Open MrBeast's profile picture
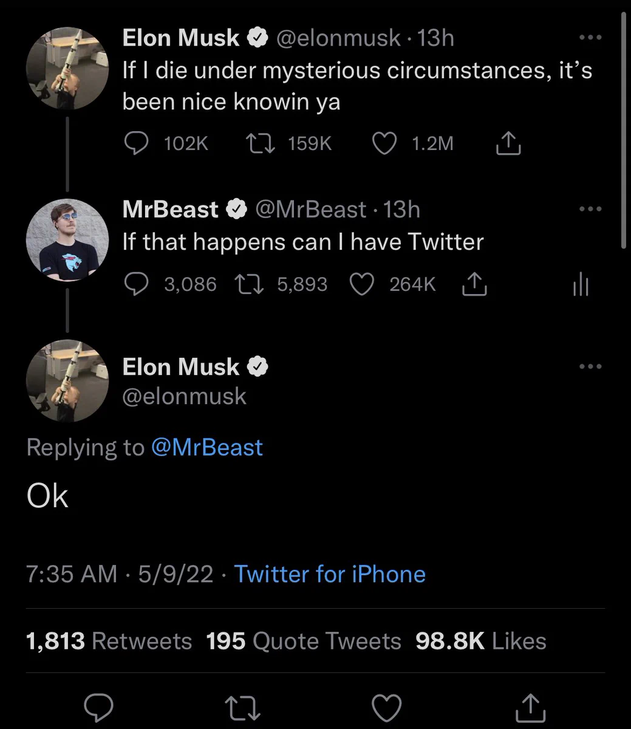Image resolution: width=631 pixels, height=729 pixels. (67, 239)
